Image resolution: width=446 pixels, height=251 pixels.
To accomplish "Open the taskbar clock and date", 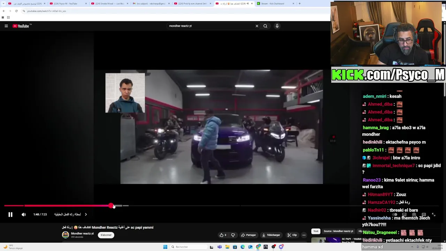I will 437,247.
